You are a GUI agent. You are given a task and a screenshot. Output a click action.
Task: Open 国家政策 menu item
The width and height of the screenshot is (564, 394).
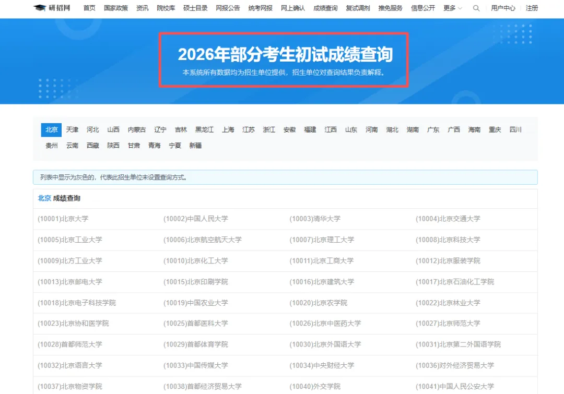pos(116,8)
